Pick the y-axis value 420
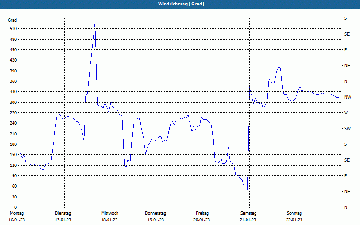This screenshot has width=360, height=225. click(x=13, y=60)
